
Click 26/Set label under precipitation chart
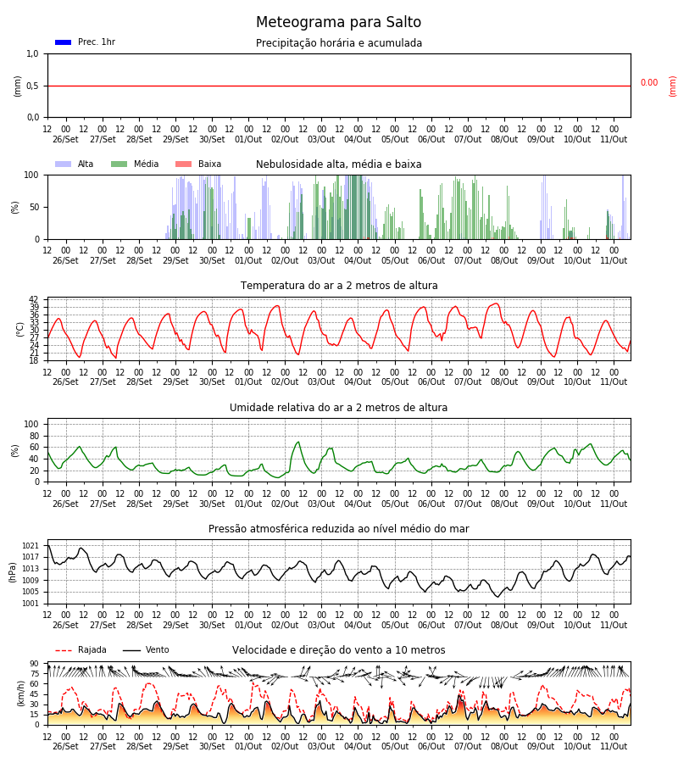[65, 139]
